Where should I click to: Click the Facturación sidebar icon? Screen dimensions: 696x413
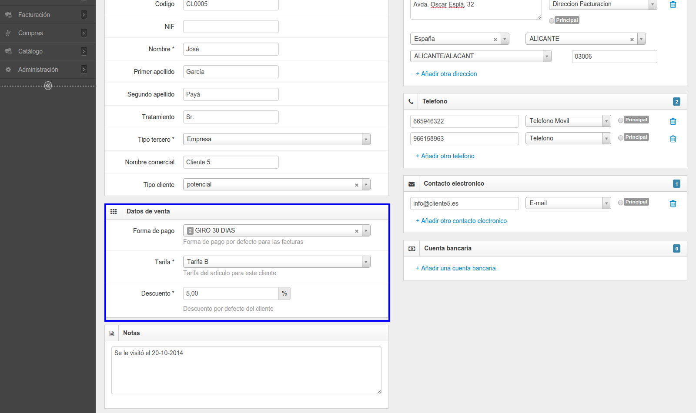click(x=8, y=15)
